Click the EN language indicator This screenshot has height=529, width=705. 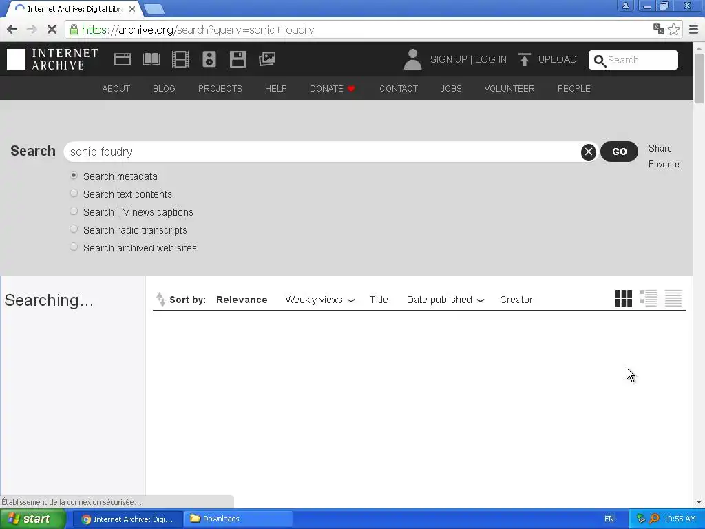609,519
